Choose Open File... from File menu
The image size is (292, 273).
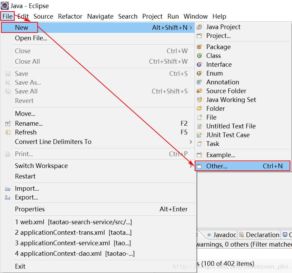click(x=31, y=38)
